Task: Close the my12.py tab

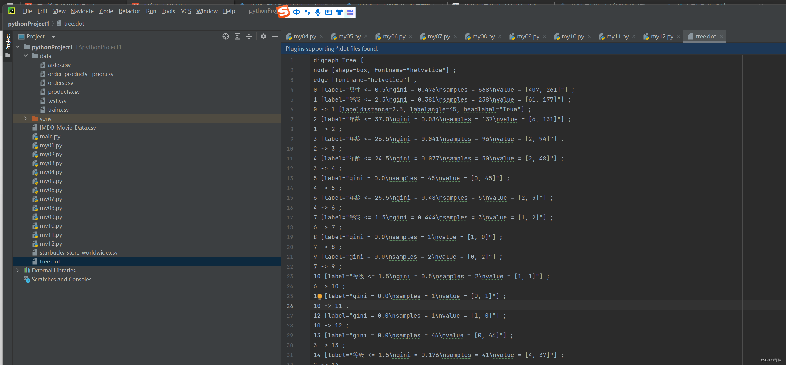Action: (679, 37)
